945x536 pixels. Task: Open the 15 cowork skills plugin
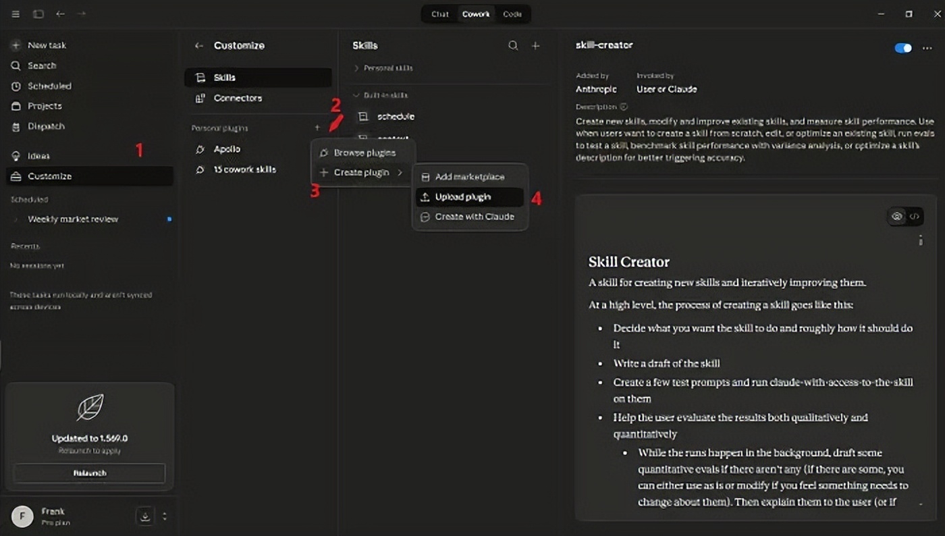coord(258,169)
